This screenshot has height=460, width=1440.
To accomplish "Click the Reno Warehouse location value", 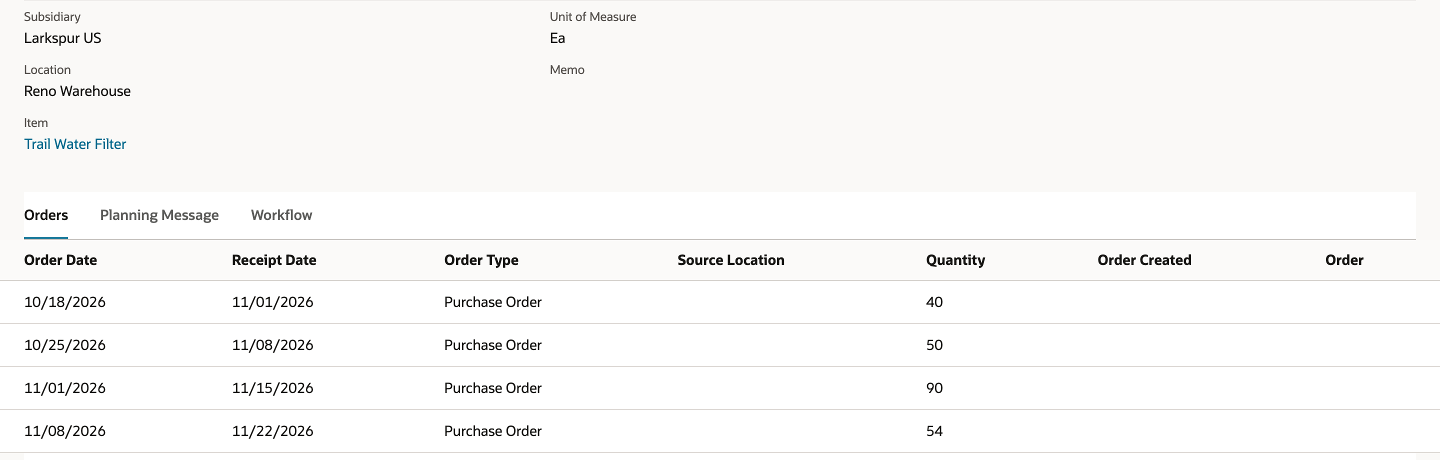I will point(77,91).
